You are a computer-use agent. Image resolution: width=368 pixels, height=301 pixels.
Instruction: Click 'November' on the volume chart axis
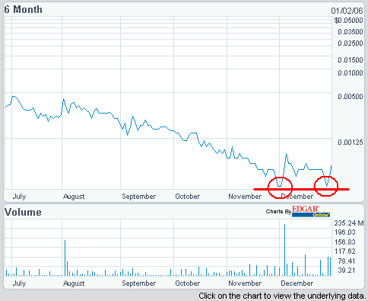[245, 283]
